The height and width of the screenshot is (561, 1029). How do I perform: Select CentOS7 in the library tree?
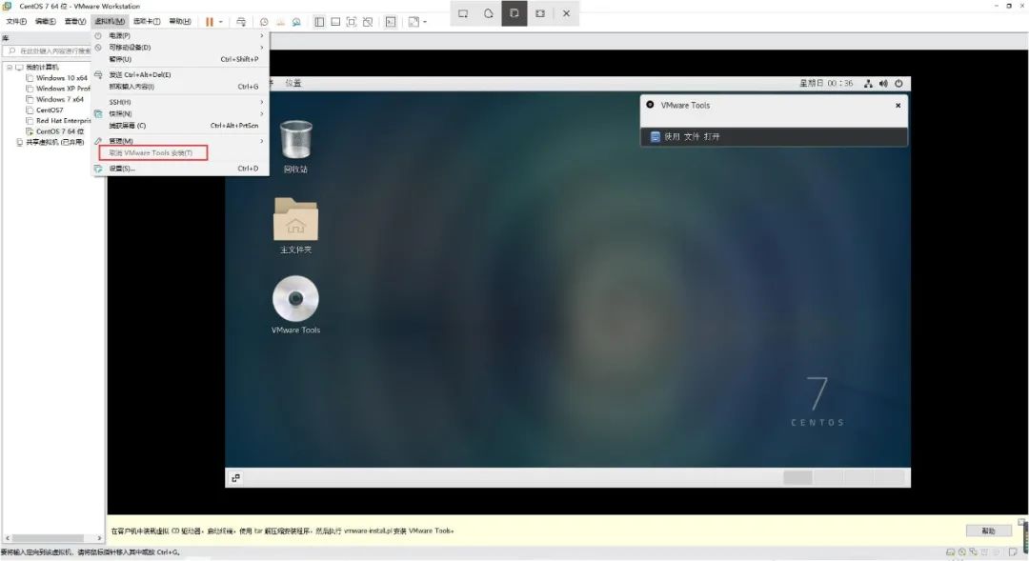(x=50, y=110)
